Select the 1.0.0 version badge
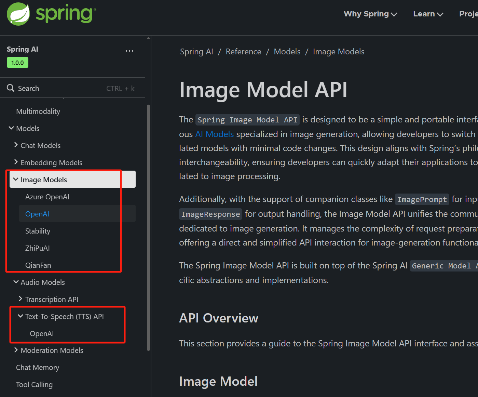The width and height of the screenshot is (478, 397). (17, 63)
